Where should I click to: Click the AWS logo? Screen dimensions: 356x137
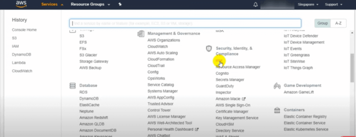coord(21,4)
